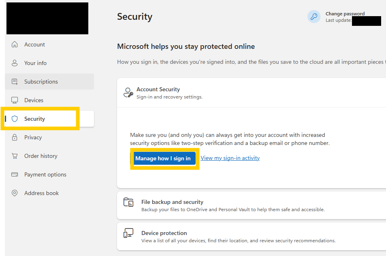Click the person icon beside Your info

(x=15, y=63)
